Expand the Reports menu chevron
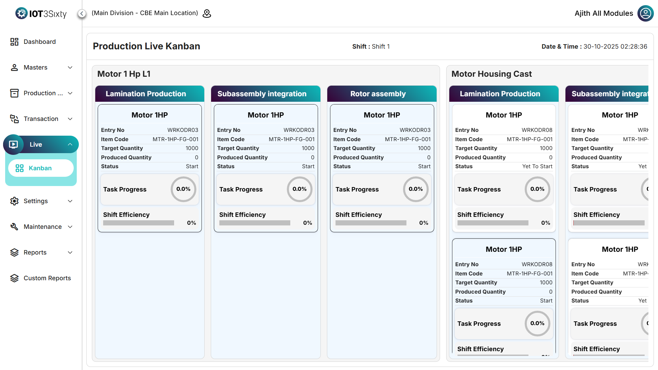 click(70, 252)
